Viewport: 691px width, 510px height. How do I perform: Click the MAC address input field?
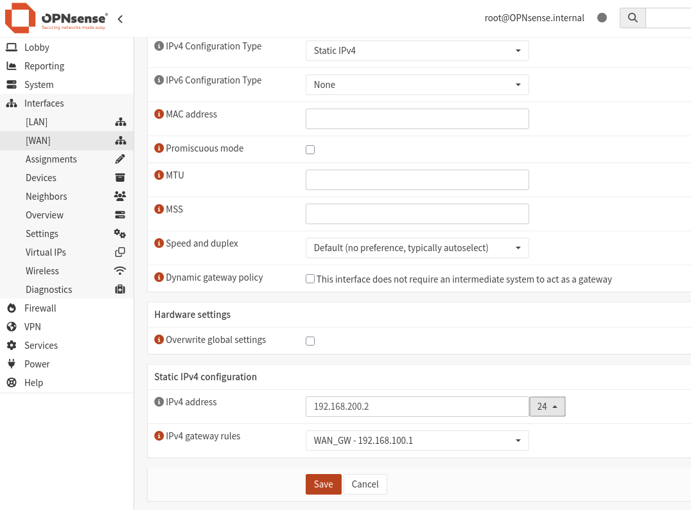(417, 119)
